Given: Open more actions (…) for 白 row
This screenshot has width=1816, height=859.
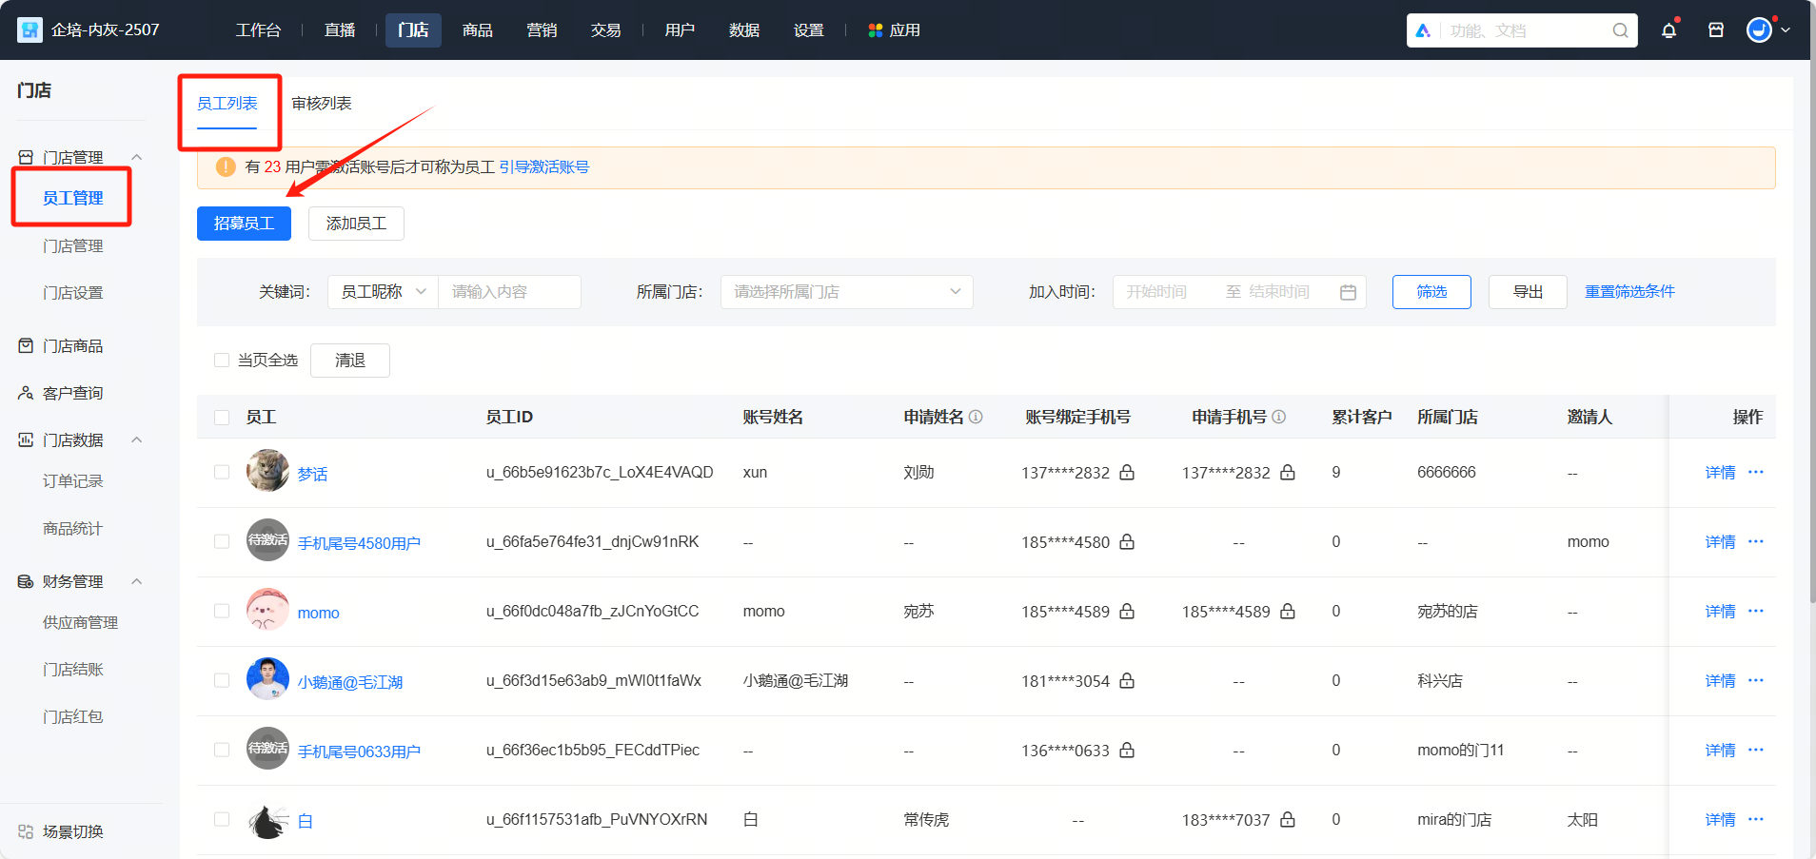Looking at the screenshot, I should point(1756,819).
